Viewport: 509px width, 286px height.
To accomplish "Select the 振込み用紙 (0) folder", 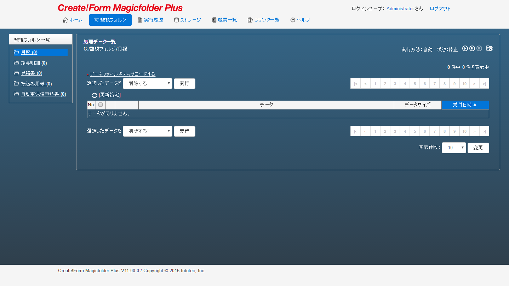I will point(36,84).
